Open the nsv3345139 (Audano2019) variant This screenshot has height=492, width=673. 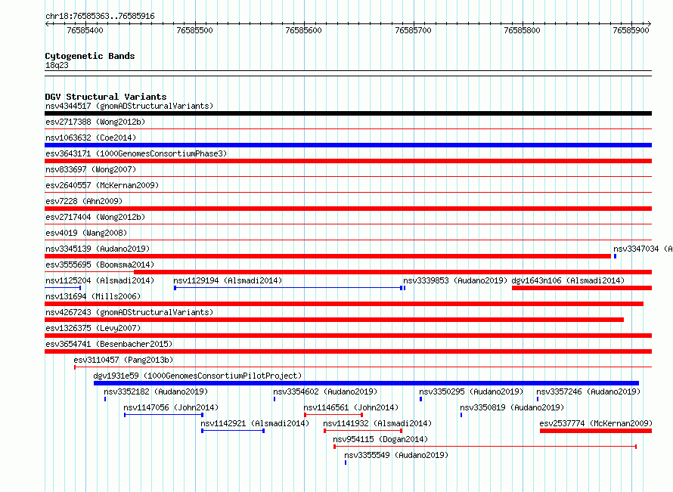pos(98,249)
